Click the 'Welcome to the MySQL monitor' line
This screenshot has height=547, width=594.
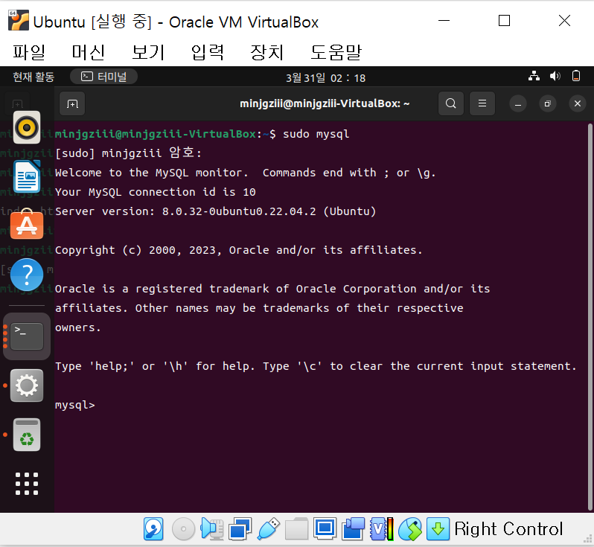(246, 173)
